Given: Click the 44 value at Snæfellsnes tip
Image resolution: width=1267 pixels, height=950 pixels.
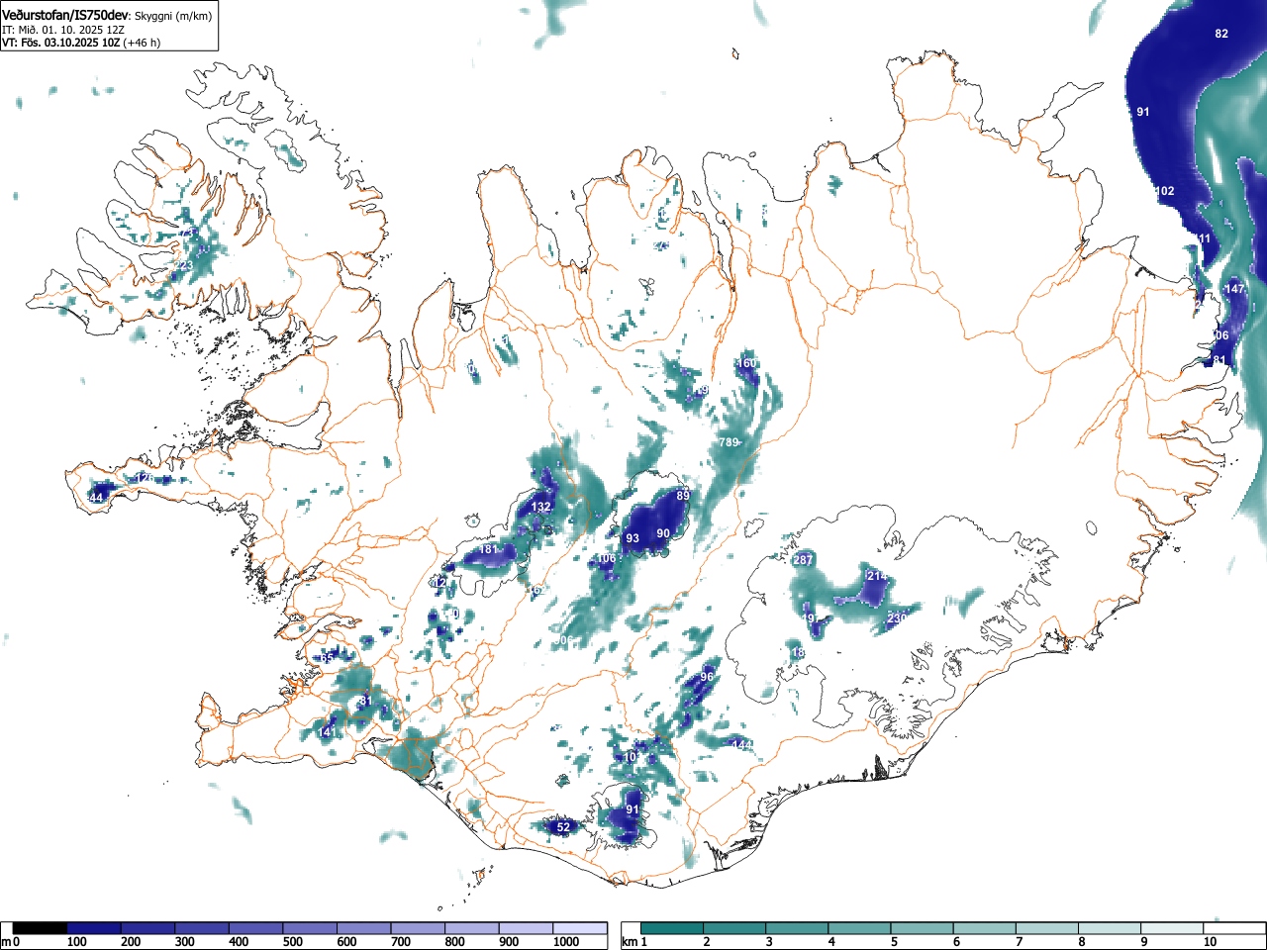Looking at the screenshot, I should [x=96, y=498].
